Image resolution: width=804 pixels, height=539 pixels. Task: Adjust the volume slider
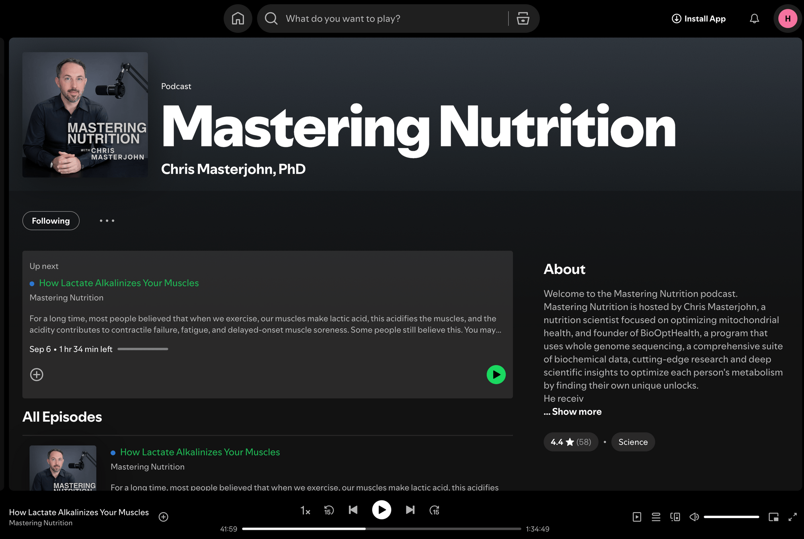(731, 517)
